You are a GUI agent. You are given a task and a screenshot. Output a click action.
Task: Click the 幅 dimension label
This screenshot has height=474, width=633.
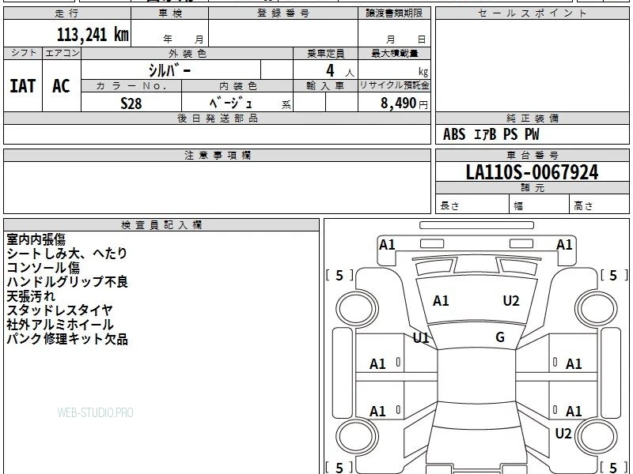click(x=519, y=206)
